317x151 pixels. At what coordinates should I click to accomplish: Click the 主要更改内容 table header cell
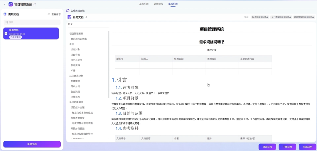[255, 59]
